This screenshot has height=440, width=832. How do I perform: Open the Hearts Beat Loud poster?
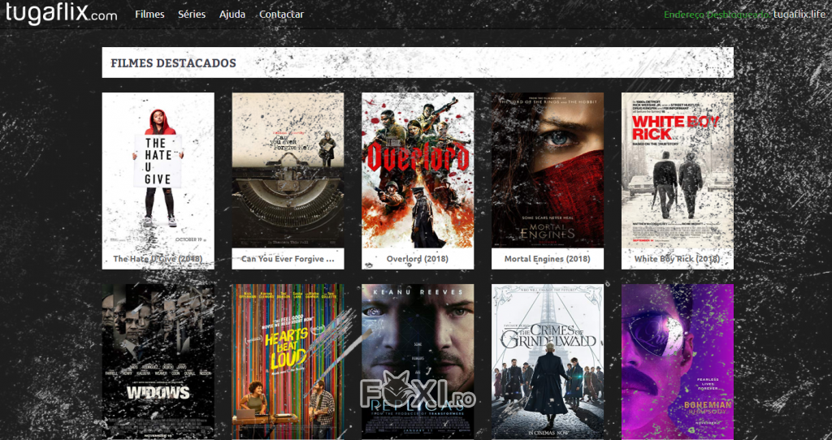[288, 361]
